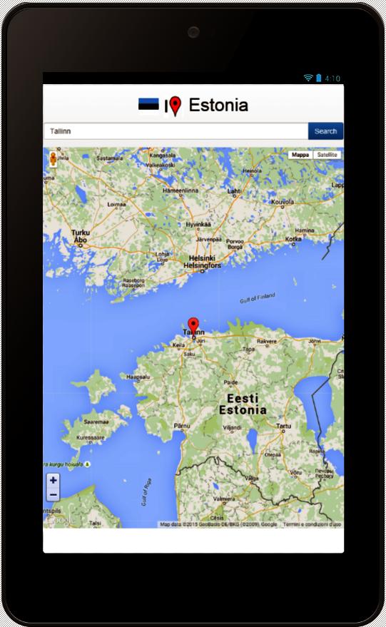This screenshot has height=627, width=386.
Task: Switch map to Satellite view
Action: [x=327, y=155]
